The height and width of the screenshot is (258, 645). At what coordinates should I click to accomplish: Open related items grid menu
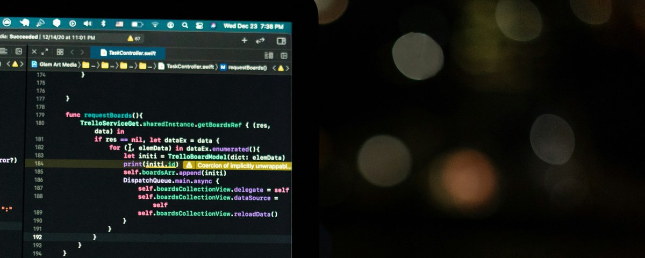click(60, 52)
